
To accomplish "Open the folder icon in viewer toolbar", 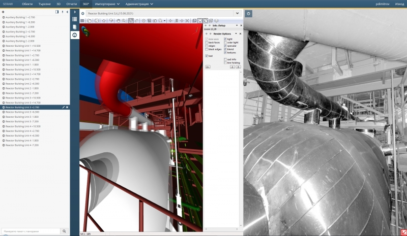I will [x=89, y=21].
